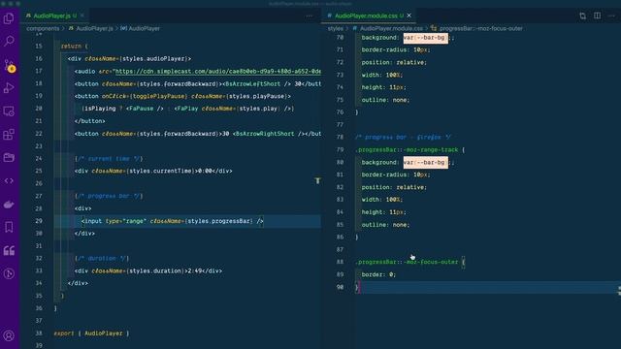Click the var(--bar-bg) highlight on line 80
This screenshot has height=349, width=621.
coord(426,162)
